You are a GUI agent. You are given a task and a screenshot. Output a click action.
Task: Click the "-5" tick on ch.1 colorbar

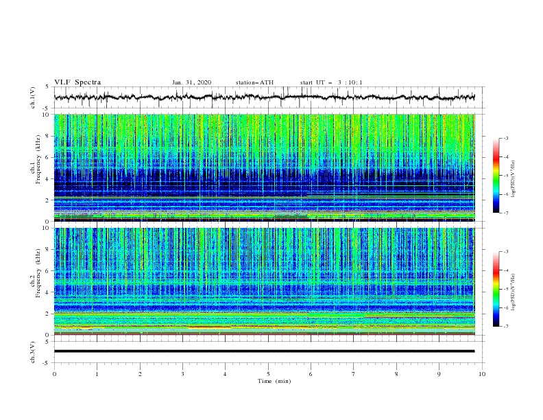[x=505, y=176]
